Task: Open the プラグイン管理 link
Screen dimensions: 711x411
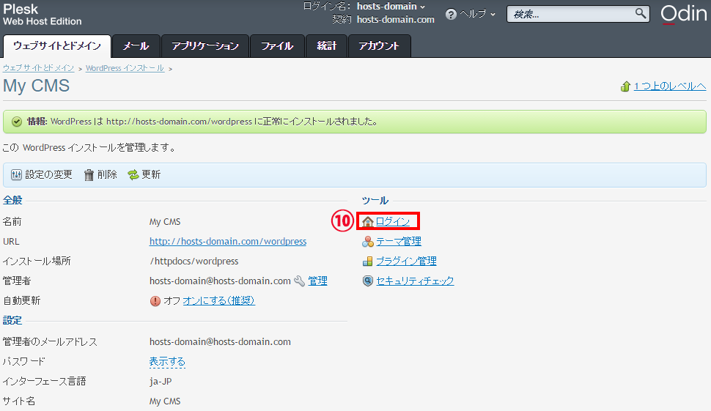Action: click(406, 262)
